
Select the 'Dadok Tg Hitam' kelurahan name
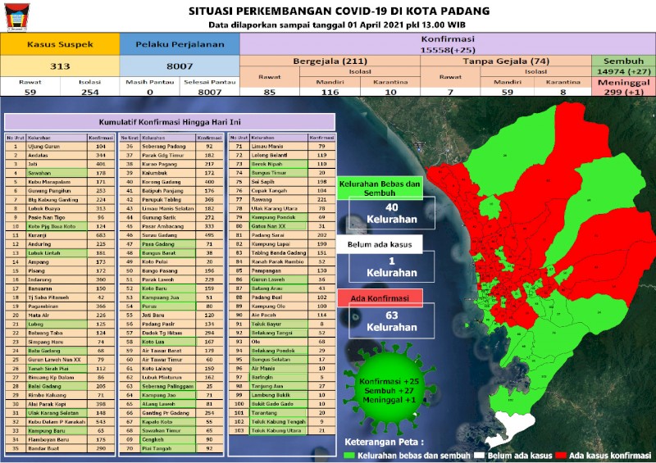pyautogui.click(x=162, y=333)
